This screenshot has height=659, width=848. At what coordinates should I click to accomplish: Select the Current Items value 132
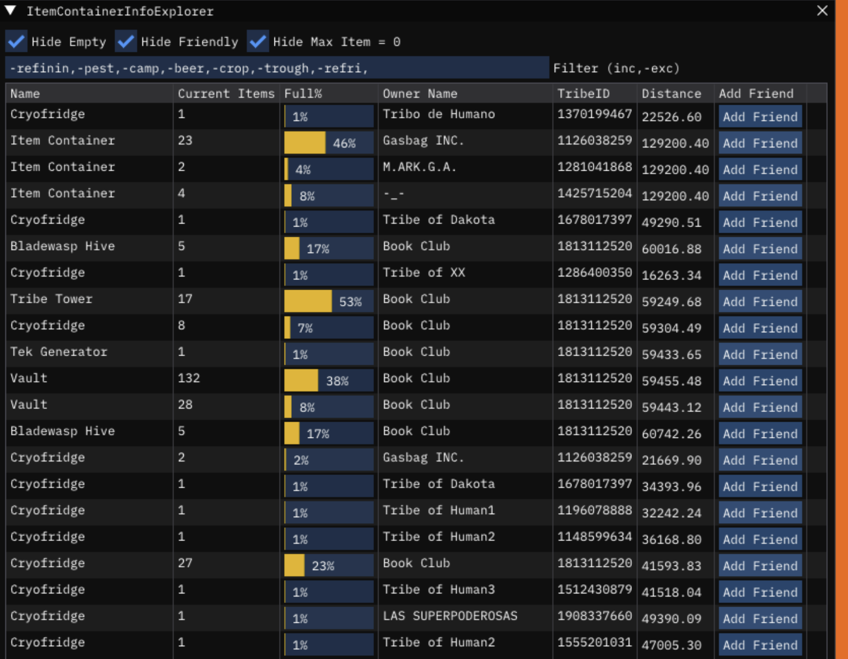tap(189, 378)
